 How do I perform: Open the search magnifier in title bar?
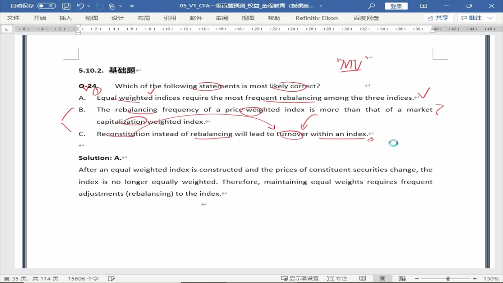pyautogui.click(x=371, y=6)
